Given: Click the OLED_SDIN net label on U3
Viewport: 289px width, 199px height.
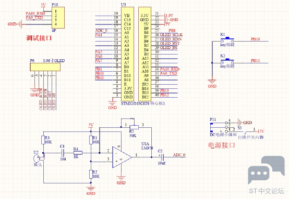Looking at the screenshot, I should [171, 39].
